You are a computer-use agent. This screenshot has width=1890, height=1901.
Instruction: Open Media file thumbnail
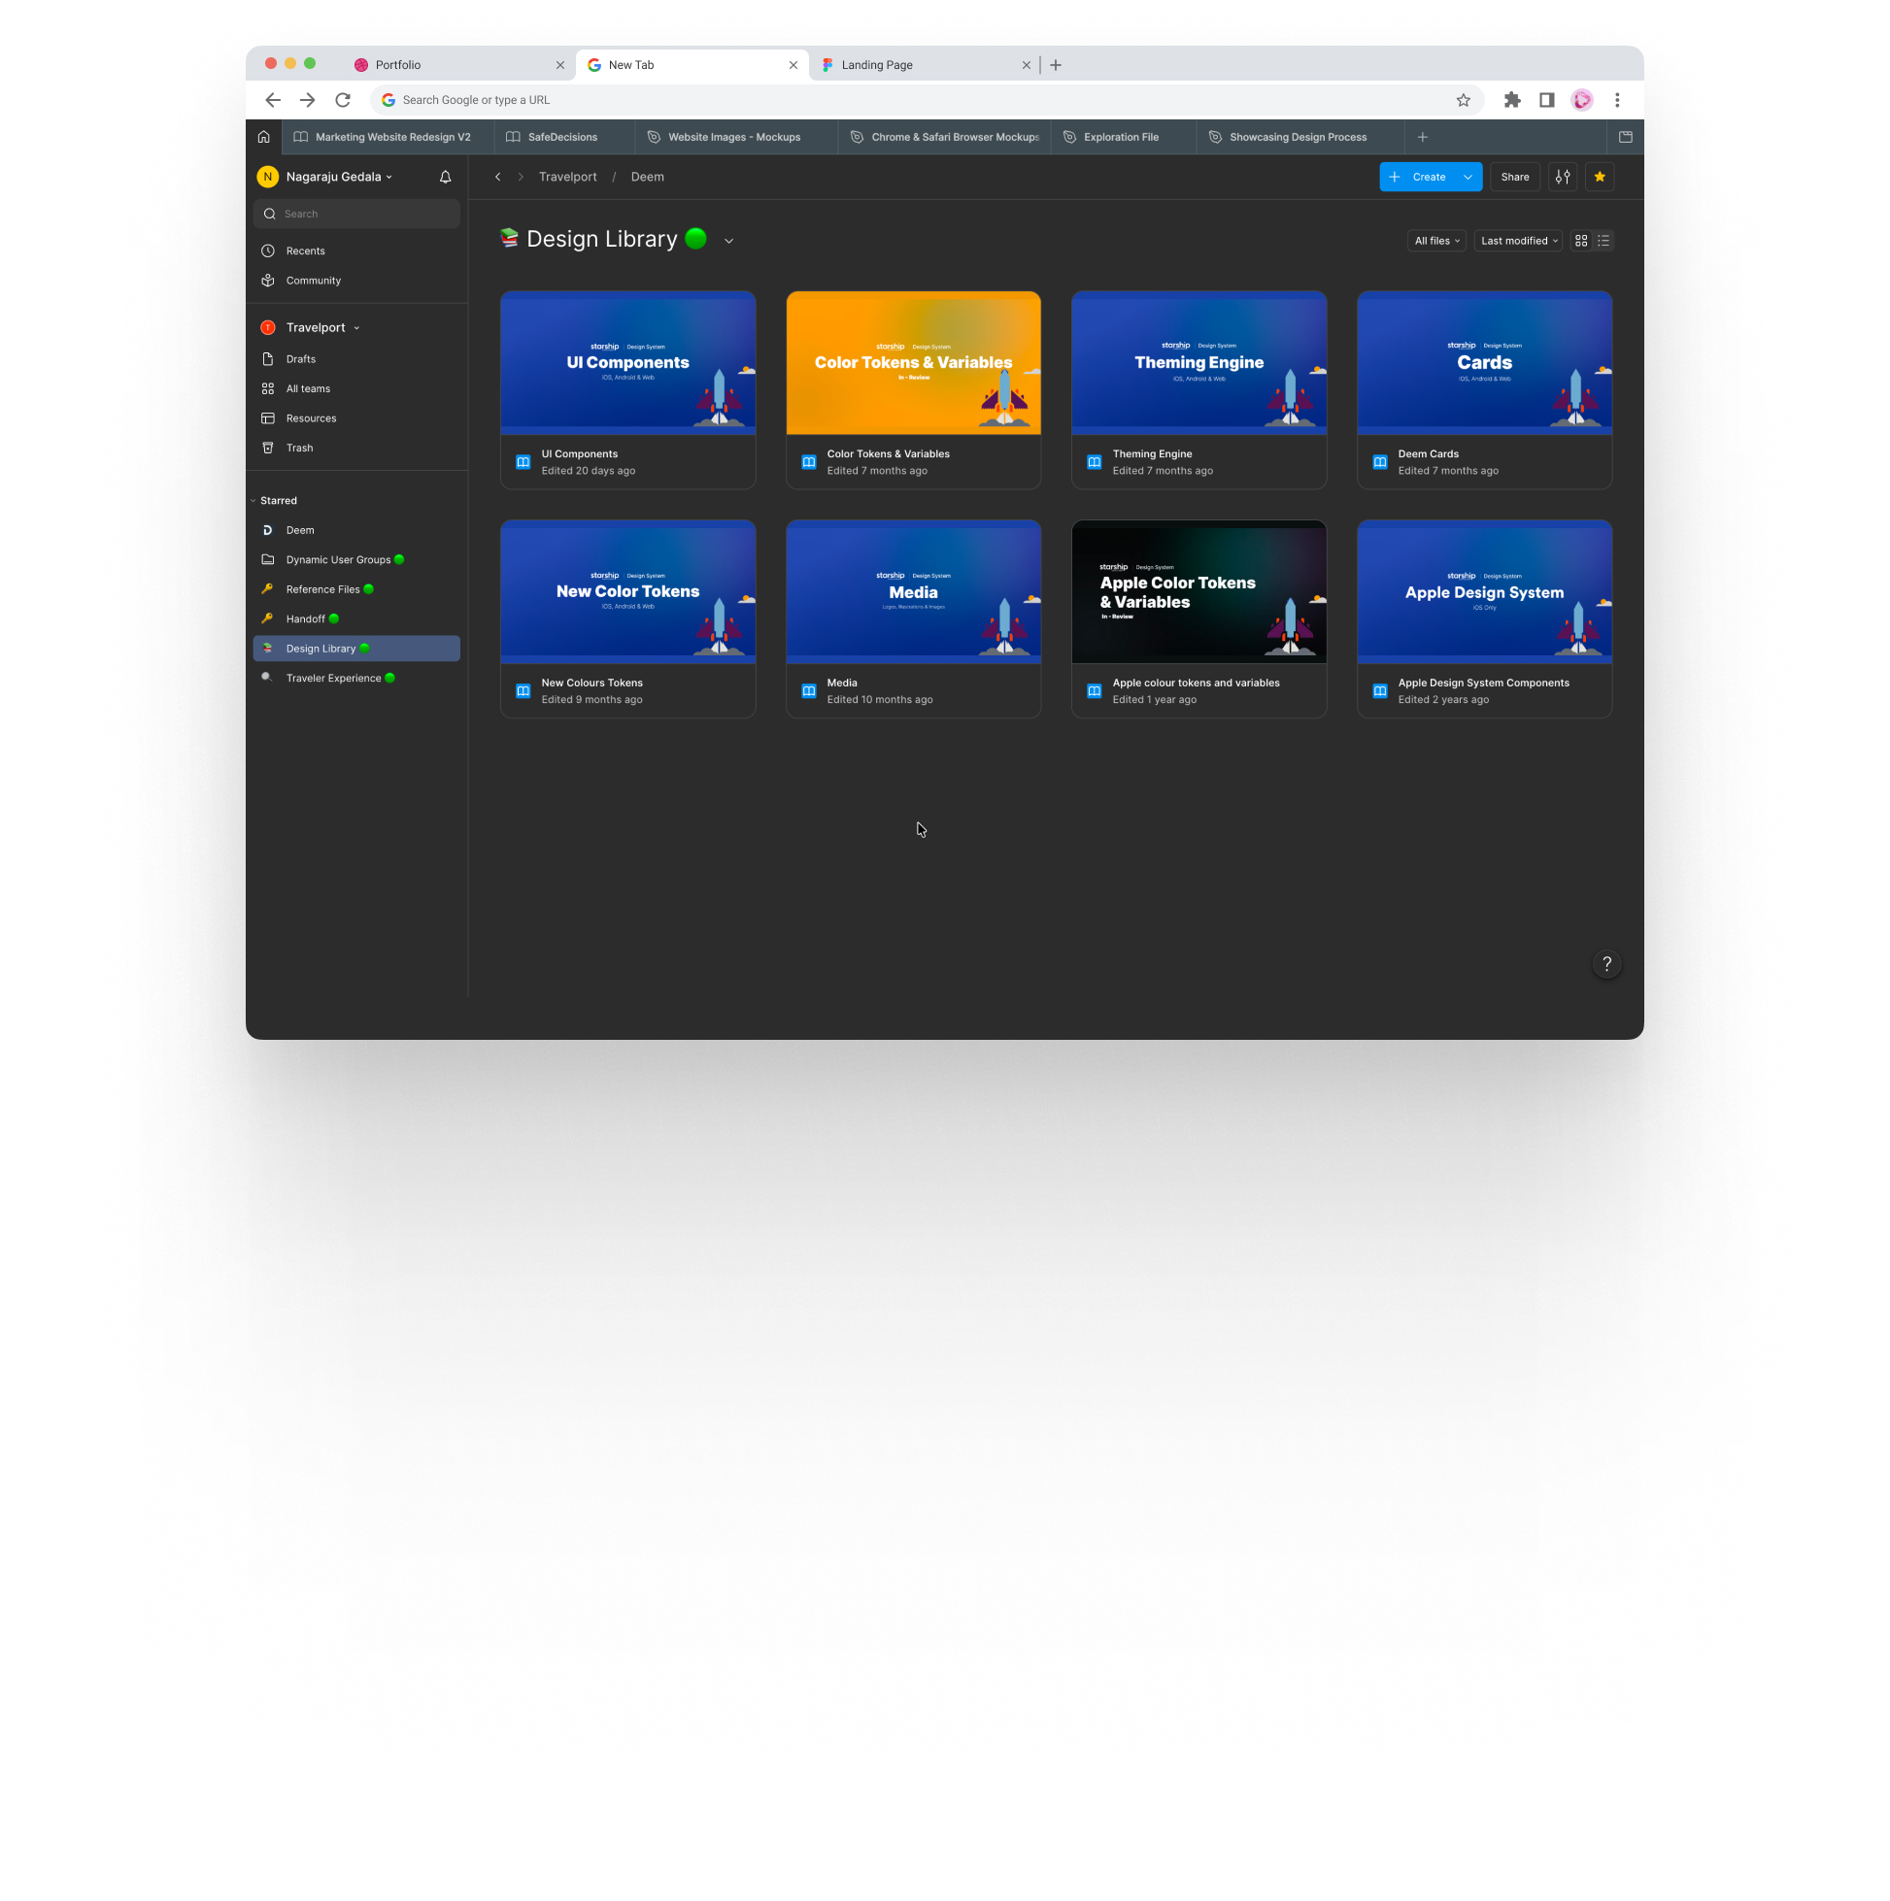[x=914, y=592]
